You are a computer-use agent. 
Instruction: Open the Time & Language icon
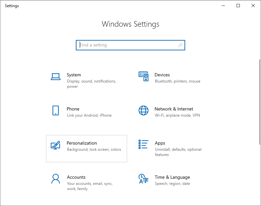coord(143,179)
